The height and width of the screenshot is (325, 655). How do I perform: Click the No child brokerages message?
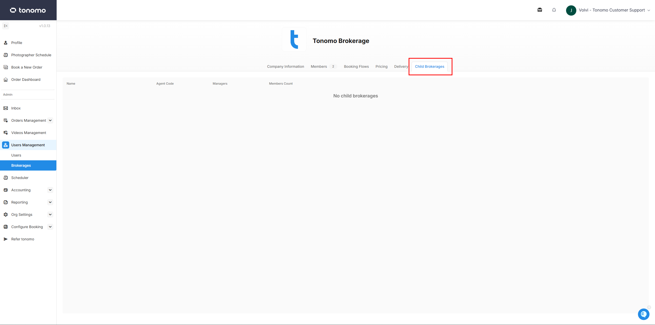[x=356, y=96]
